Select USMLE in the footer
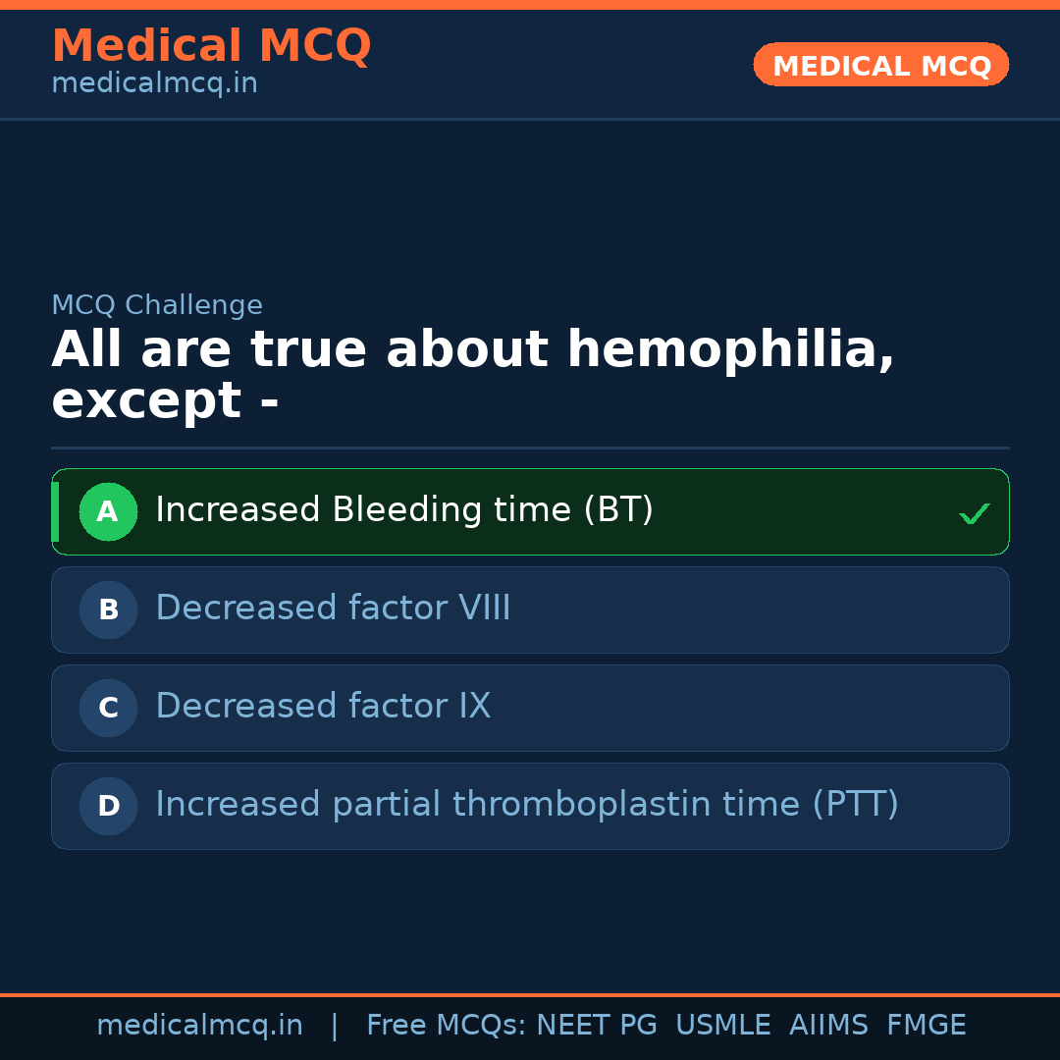This screenshot has width=1060, height=1060. click(722, 1026)
